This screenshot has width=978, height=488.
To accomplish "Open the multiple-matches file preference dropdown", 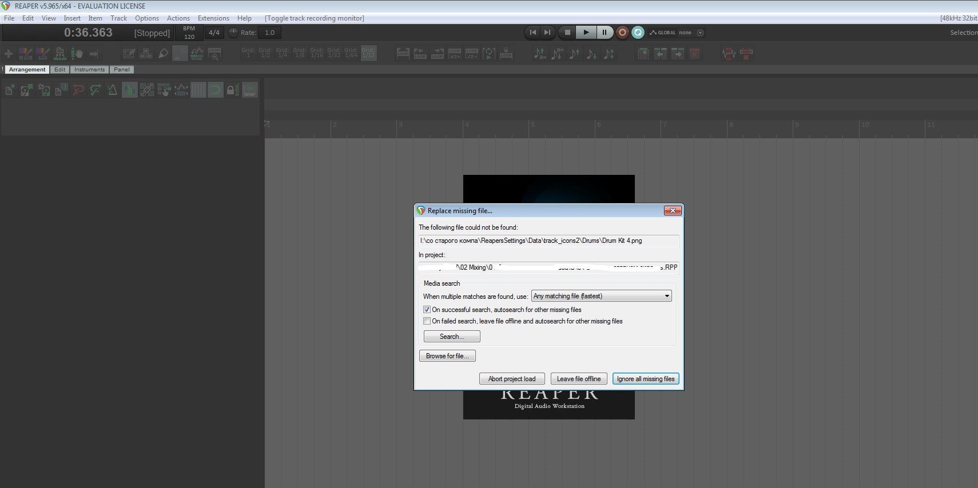I will point(602,296).
